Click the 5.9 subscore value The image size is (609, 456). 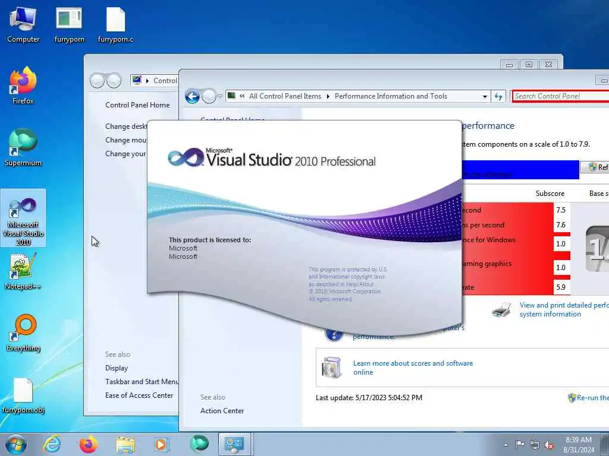point(560,287)
